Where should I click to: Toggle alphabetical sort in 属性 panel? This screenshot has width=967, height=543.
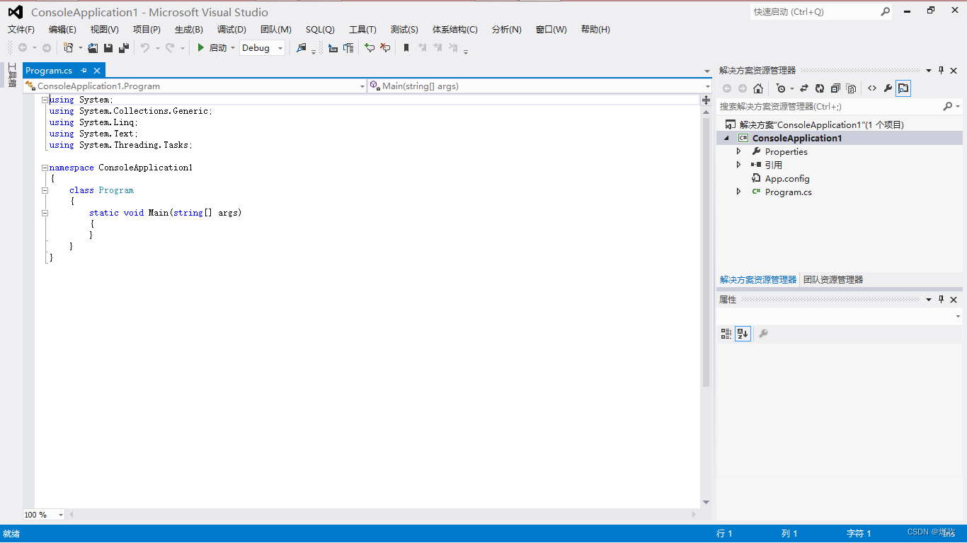click(x=743, y=334)
